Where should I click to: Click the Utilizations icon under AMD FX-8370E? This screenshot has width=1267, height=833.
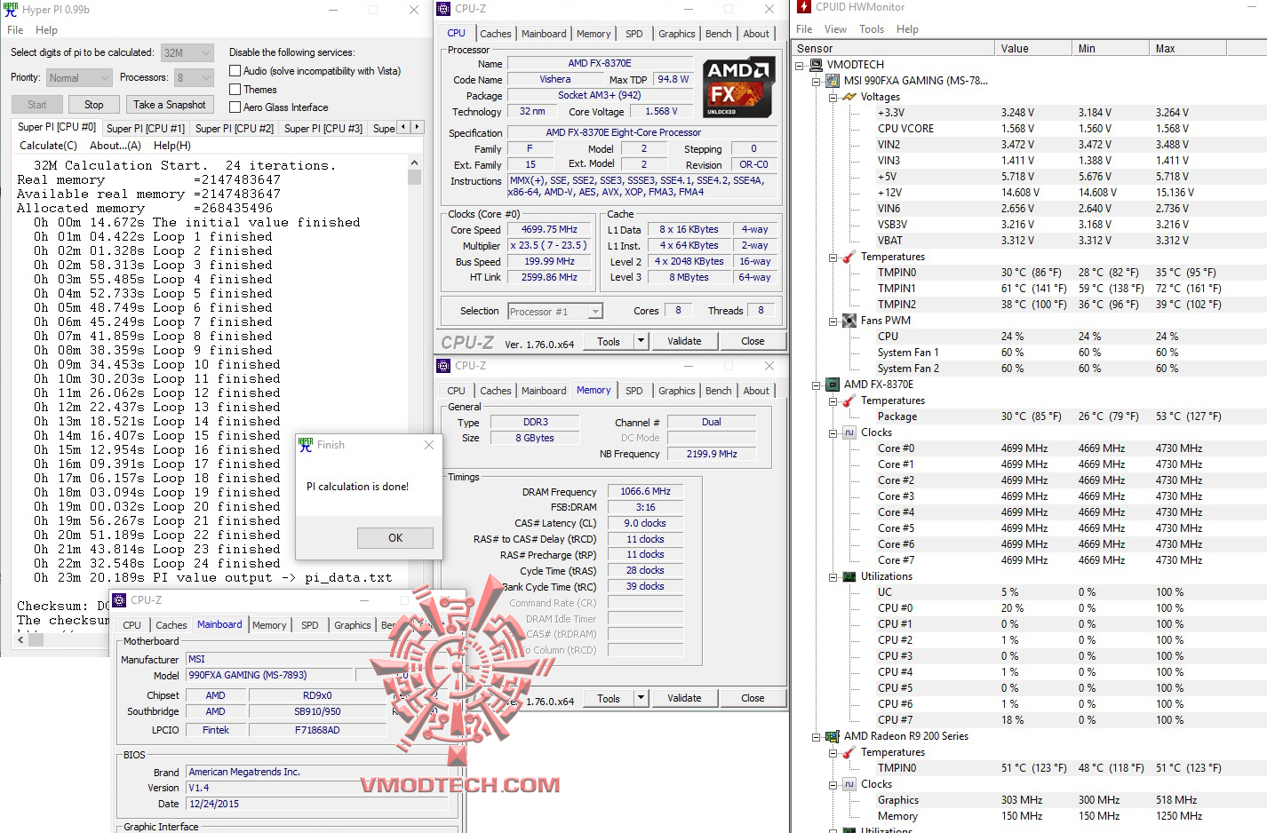pyautogui.click(x=849, y=576)
